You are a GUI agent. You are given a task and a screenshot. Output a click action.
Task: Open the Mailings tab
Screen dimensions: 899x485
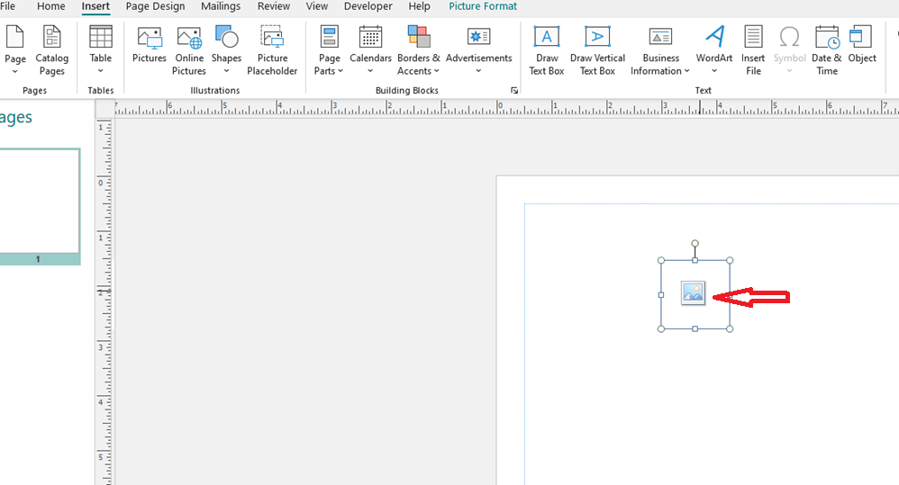221,6
